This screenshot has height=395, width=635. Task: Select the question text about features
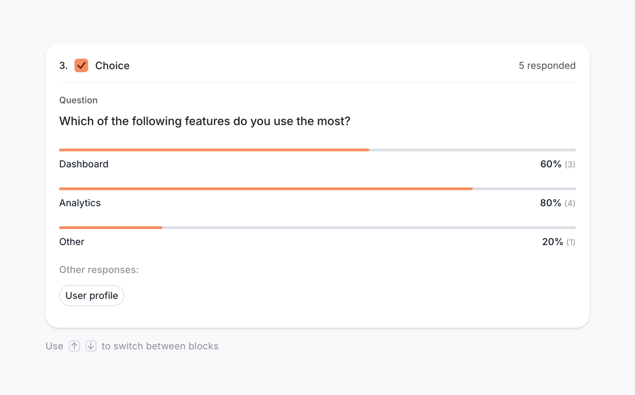(x=204, y=121)
